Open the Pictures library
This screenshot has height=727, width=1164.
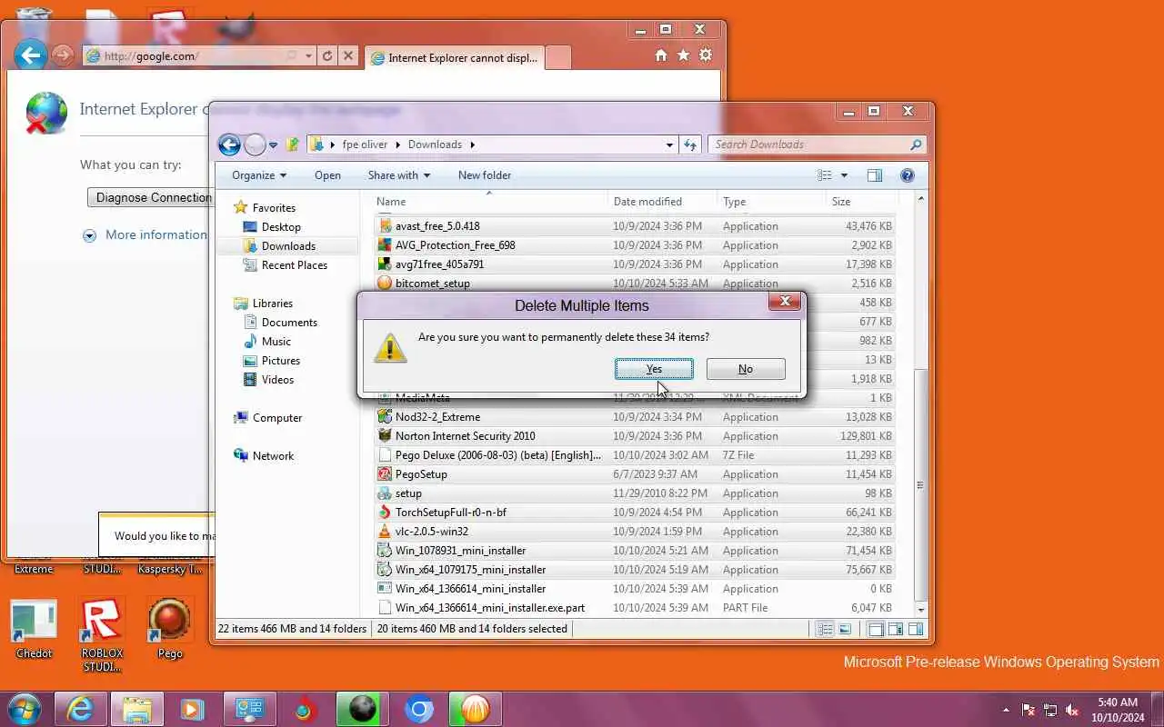[x=281, y=361]
